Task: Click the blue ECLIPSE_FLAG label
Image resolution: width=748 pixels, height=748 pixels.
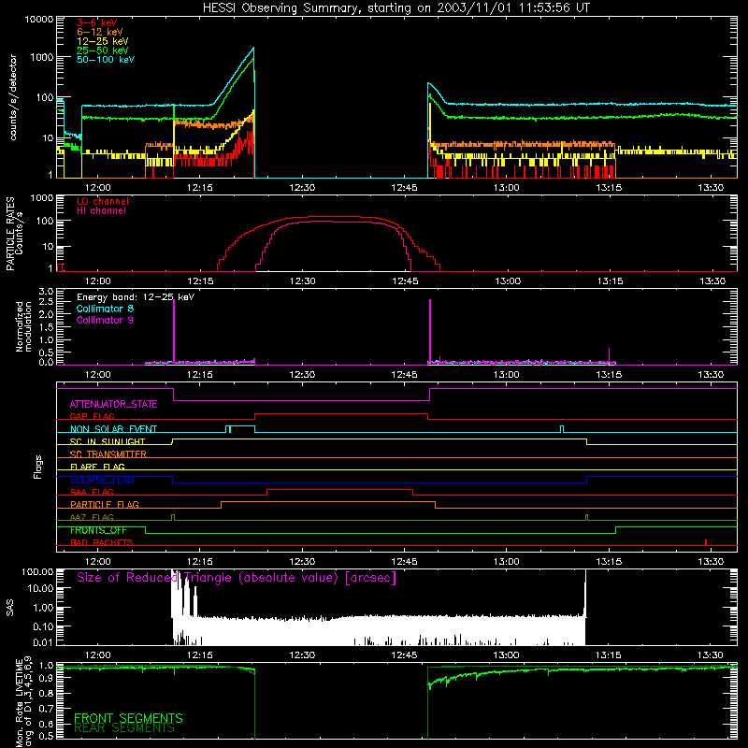Action: (x=102, y=480)
